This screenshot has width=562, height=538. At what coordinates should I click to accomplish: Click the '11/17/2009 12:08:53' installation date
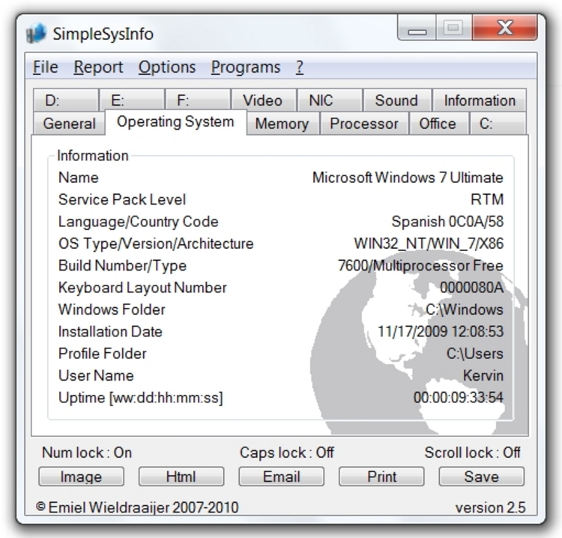[441, 331]
